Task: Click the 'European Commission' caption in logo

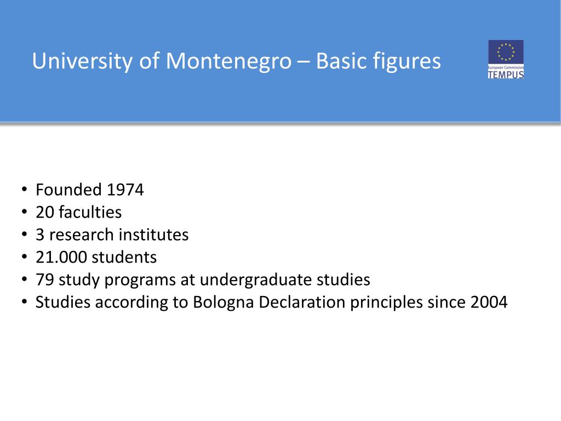Action: (x=506, y=67)
